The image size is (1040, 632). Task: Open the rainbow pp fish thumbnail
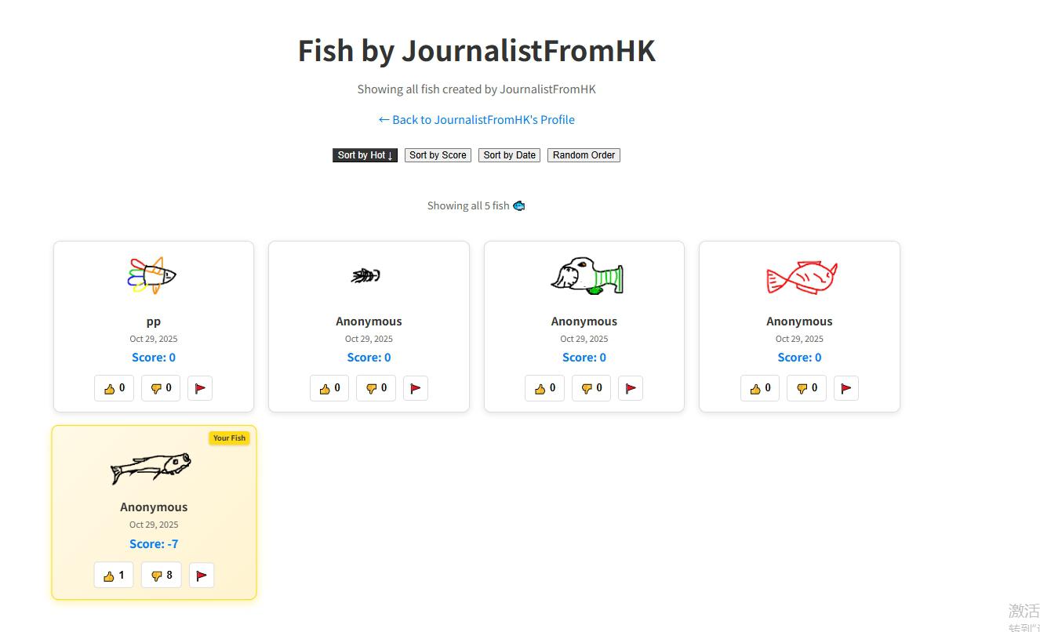153,276
